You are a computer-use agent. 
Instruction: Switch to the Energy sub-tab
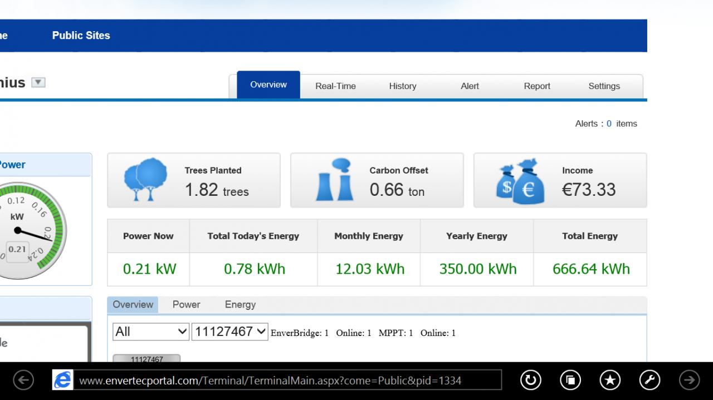click(240, 305)
